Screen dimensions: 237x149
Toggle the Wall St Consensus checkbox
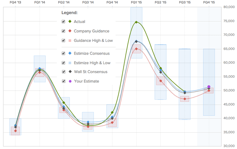[64, 72]
